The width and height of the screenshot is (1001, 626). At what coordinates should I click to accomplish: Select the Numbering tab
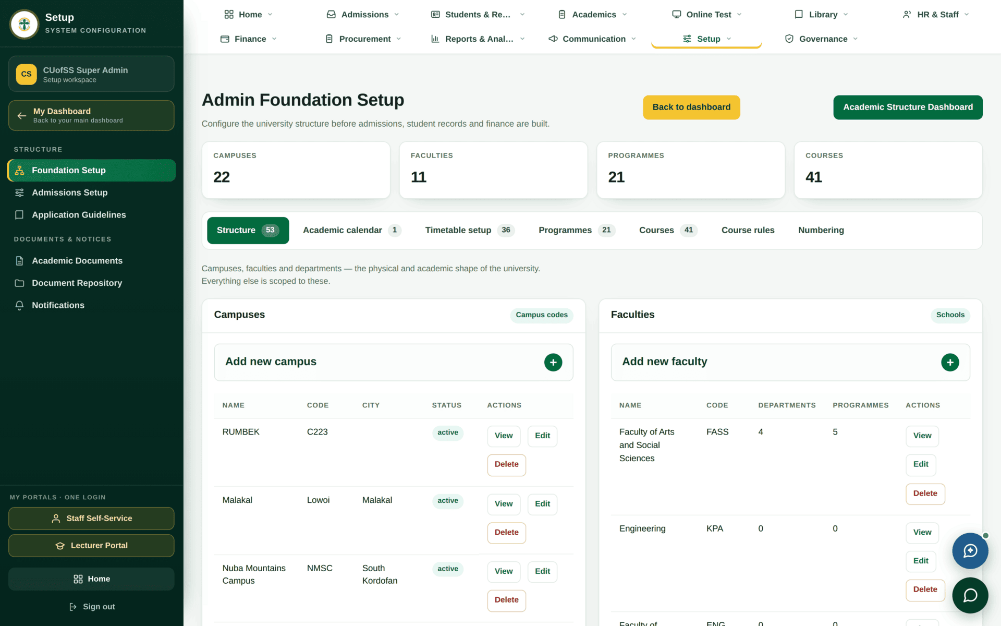pos(821,231)
